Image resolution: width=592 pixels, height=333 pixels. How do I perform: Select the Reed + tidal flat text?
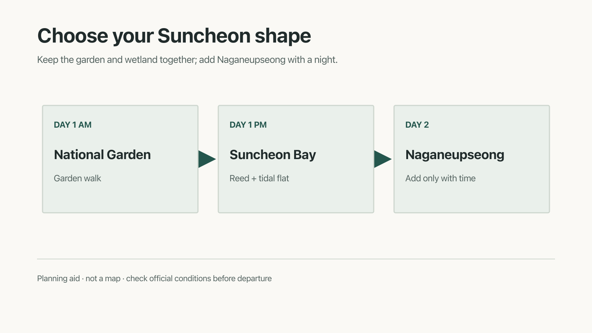pos(259,178)
